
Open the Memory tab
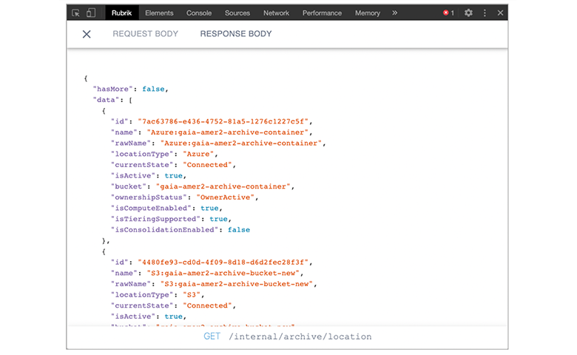367,13
